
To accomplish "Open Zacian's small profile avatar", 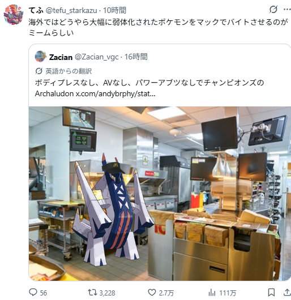I will tap(41, 57).
